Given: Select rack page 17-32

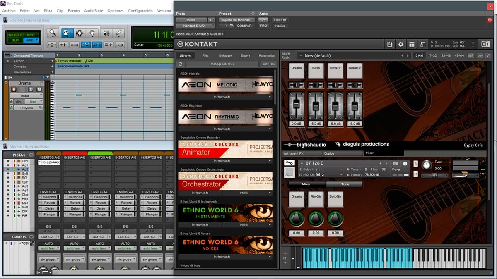Looking at the screenshot, I should pyautogui.click(x=432, y=55).
